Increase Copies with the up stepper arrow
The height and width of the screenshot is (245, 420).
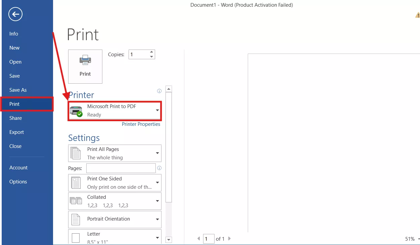151,52
